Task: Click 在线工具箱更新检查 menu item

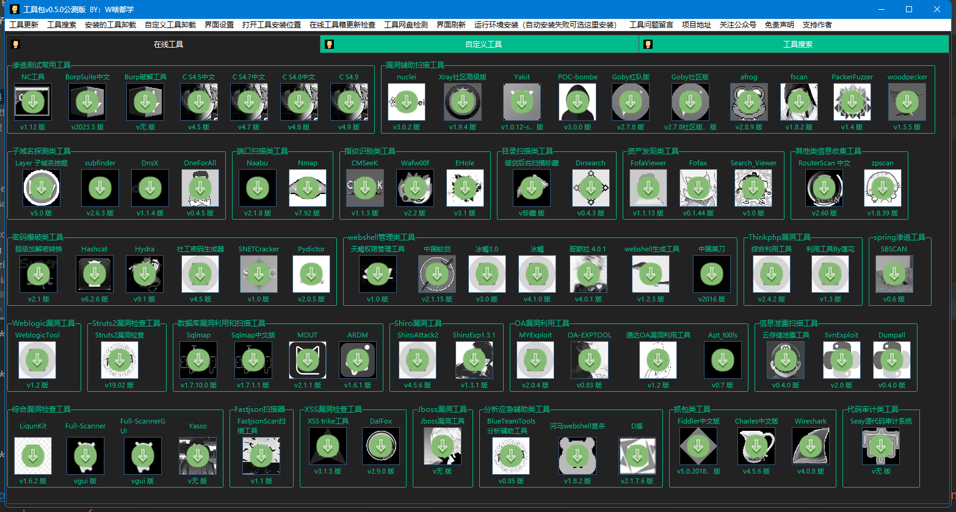Action: [x=342, y=25]
